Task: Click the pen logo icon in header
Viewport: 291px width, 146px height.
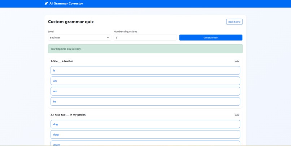Action: [x=47, y=3]
